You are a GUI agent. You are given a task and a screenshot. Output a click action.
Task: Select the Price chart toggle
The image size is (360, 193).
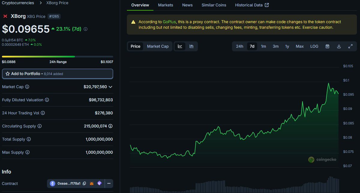136,46
